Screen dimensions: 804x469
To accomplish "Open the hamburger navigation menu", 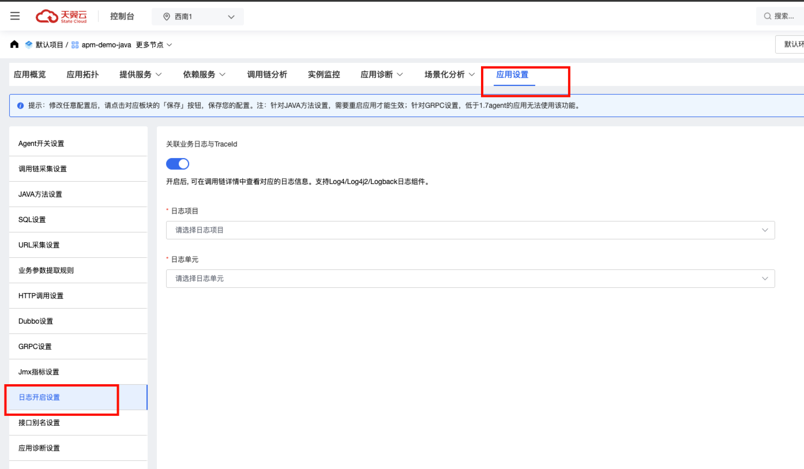I will click(x=15, y=16).
